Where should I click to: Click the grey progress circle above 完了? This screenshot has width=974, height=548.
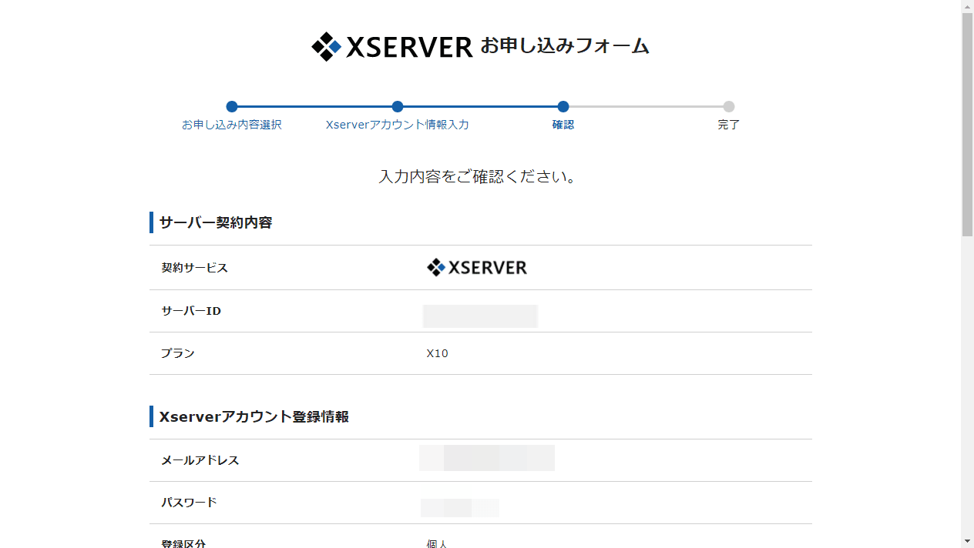coord(729,107)
